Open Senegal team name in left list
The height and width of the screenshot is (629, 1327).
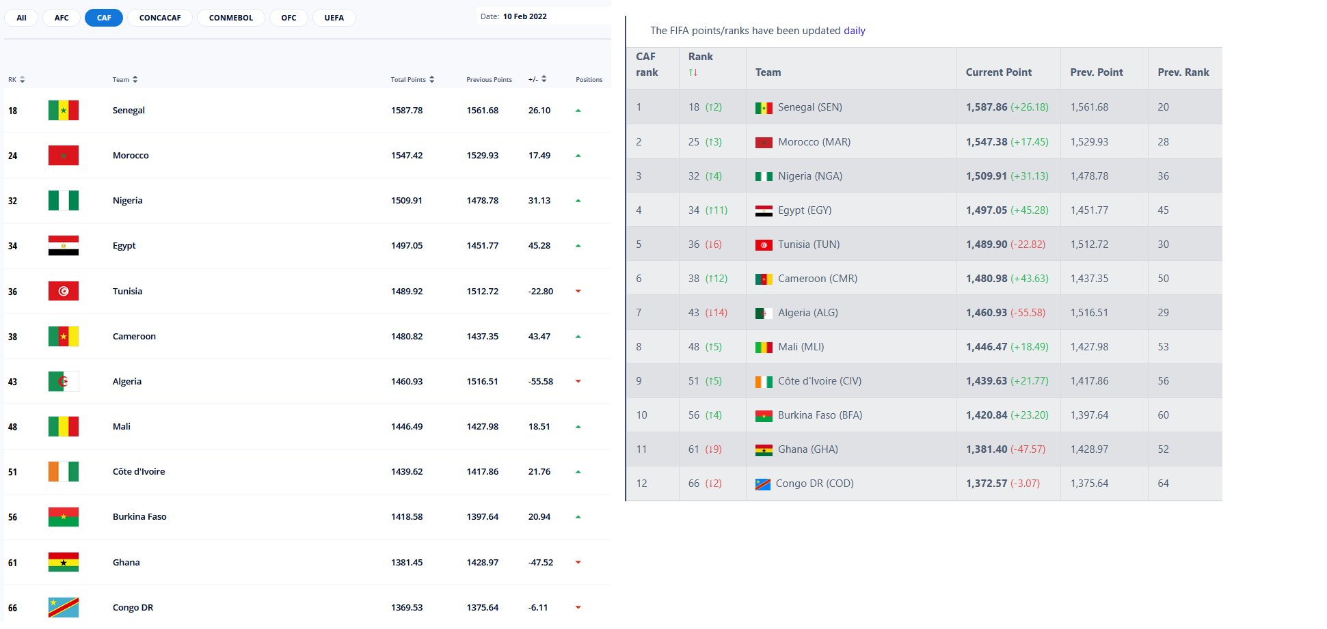point(129,110)
